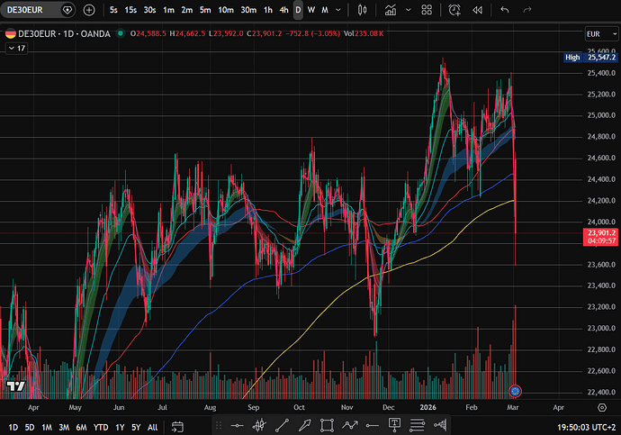Start bar replay with rewind icon
621x435 pixels.
477,10
